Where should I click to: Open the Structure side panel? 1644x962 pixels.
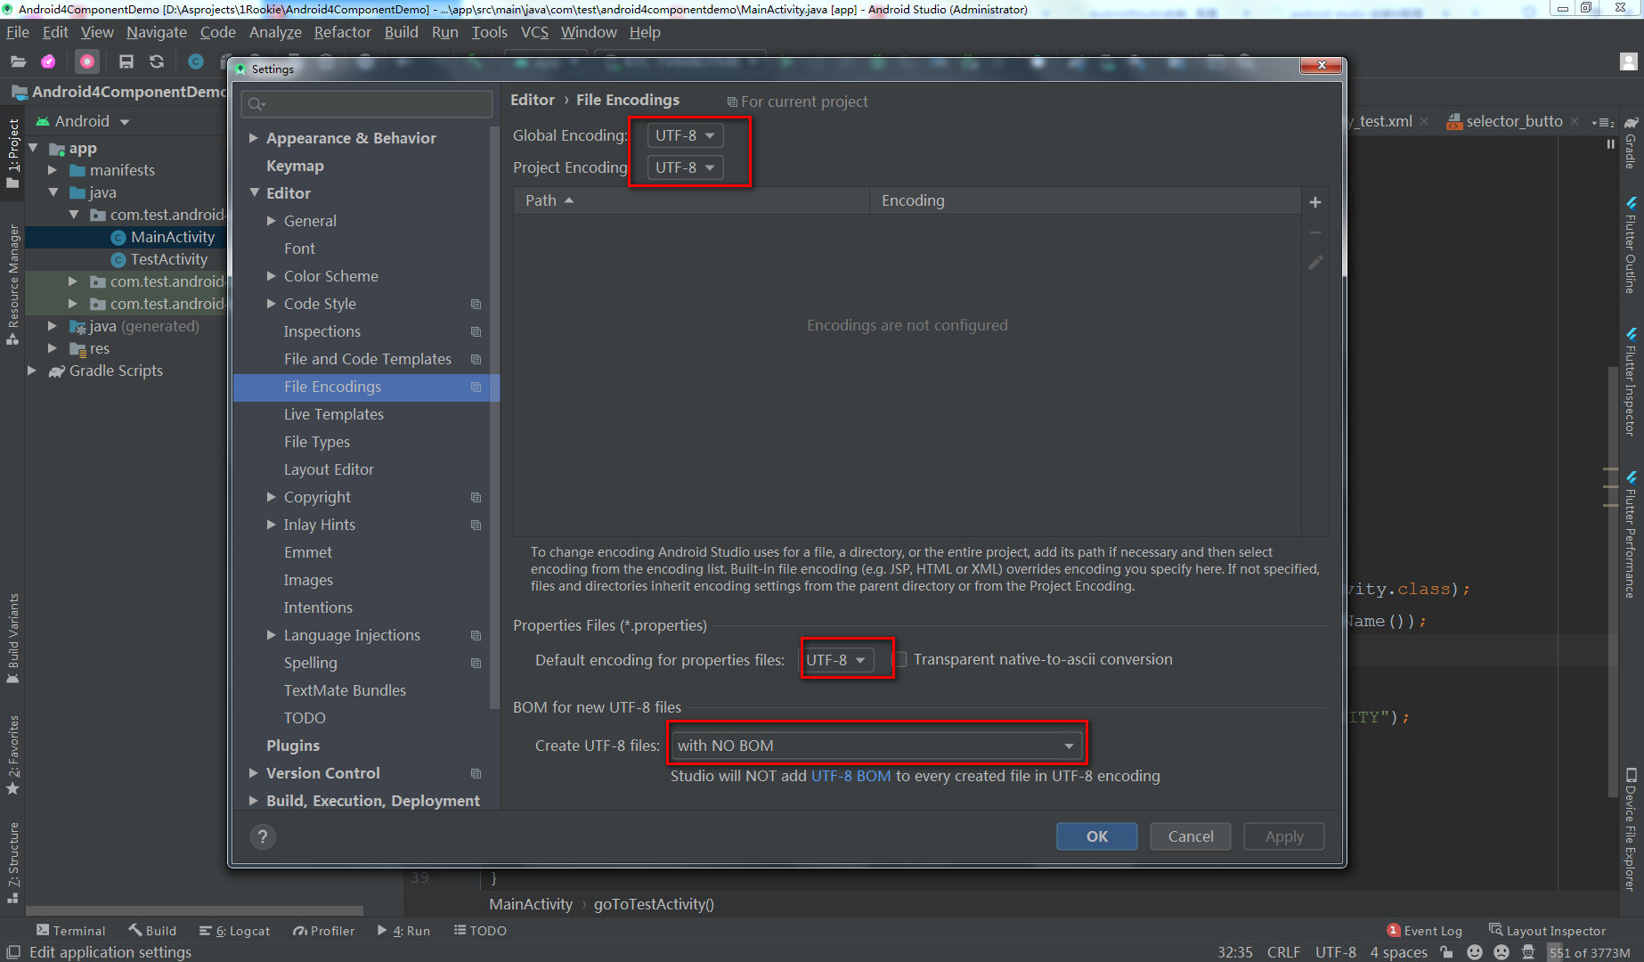pyautogui.click(x=12, y=862)
